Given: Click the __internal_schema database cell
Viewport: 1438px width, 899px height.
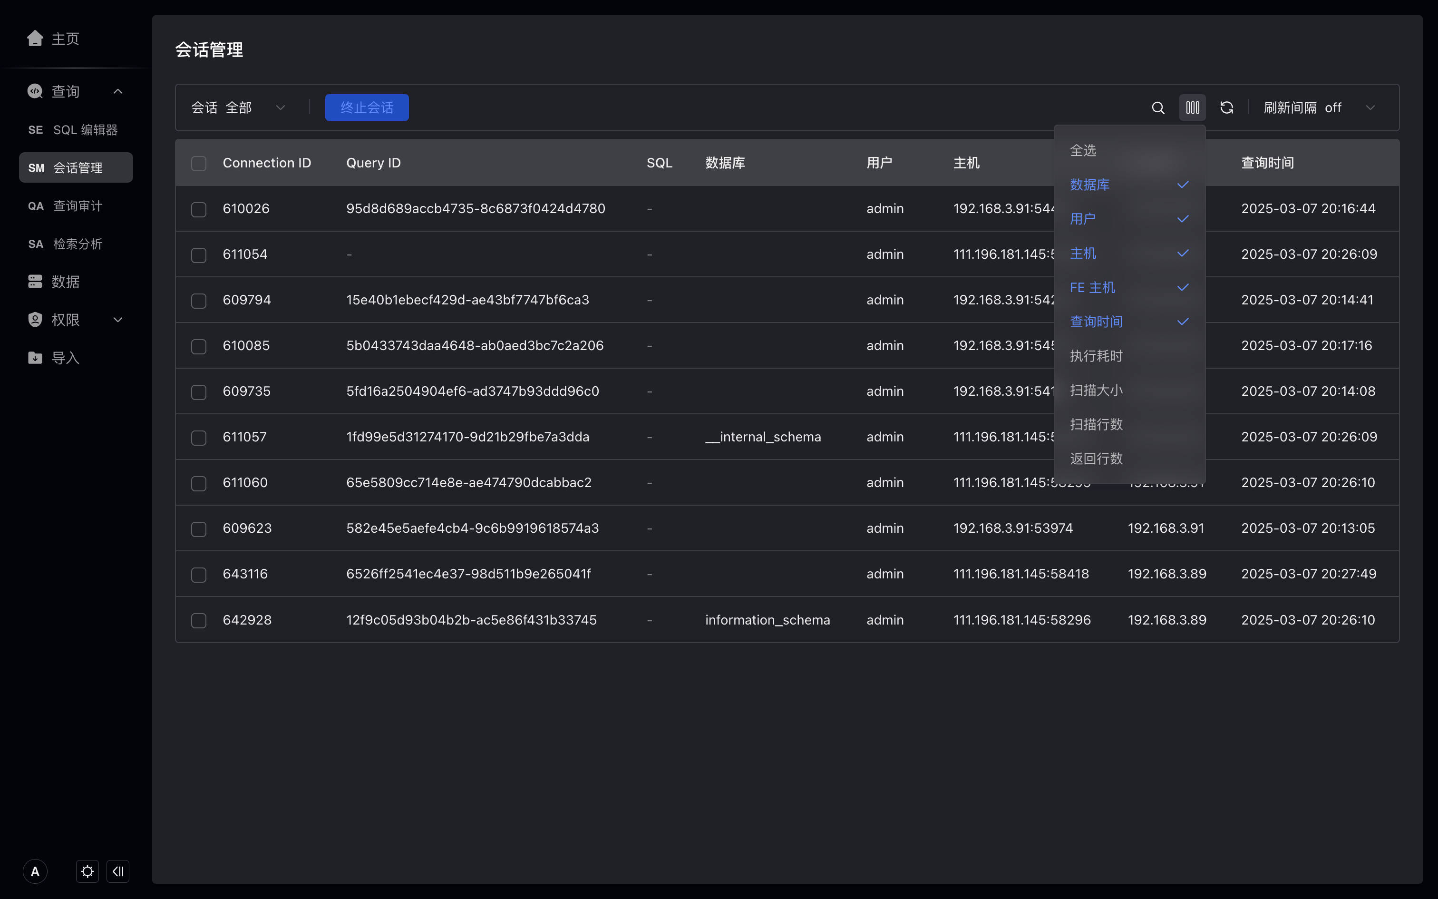Looking at the screenshot, I should click(763, 437).
